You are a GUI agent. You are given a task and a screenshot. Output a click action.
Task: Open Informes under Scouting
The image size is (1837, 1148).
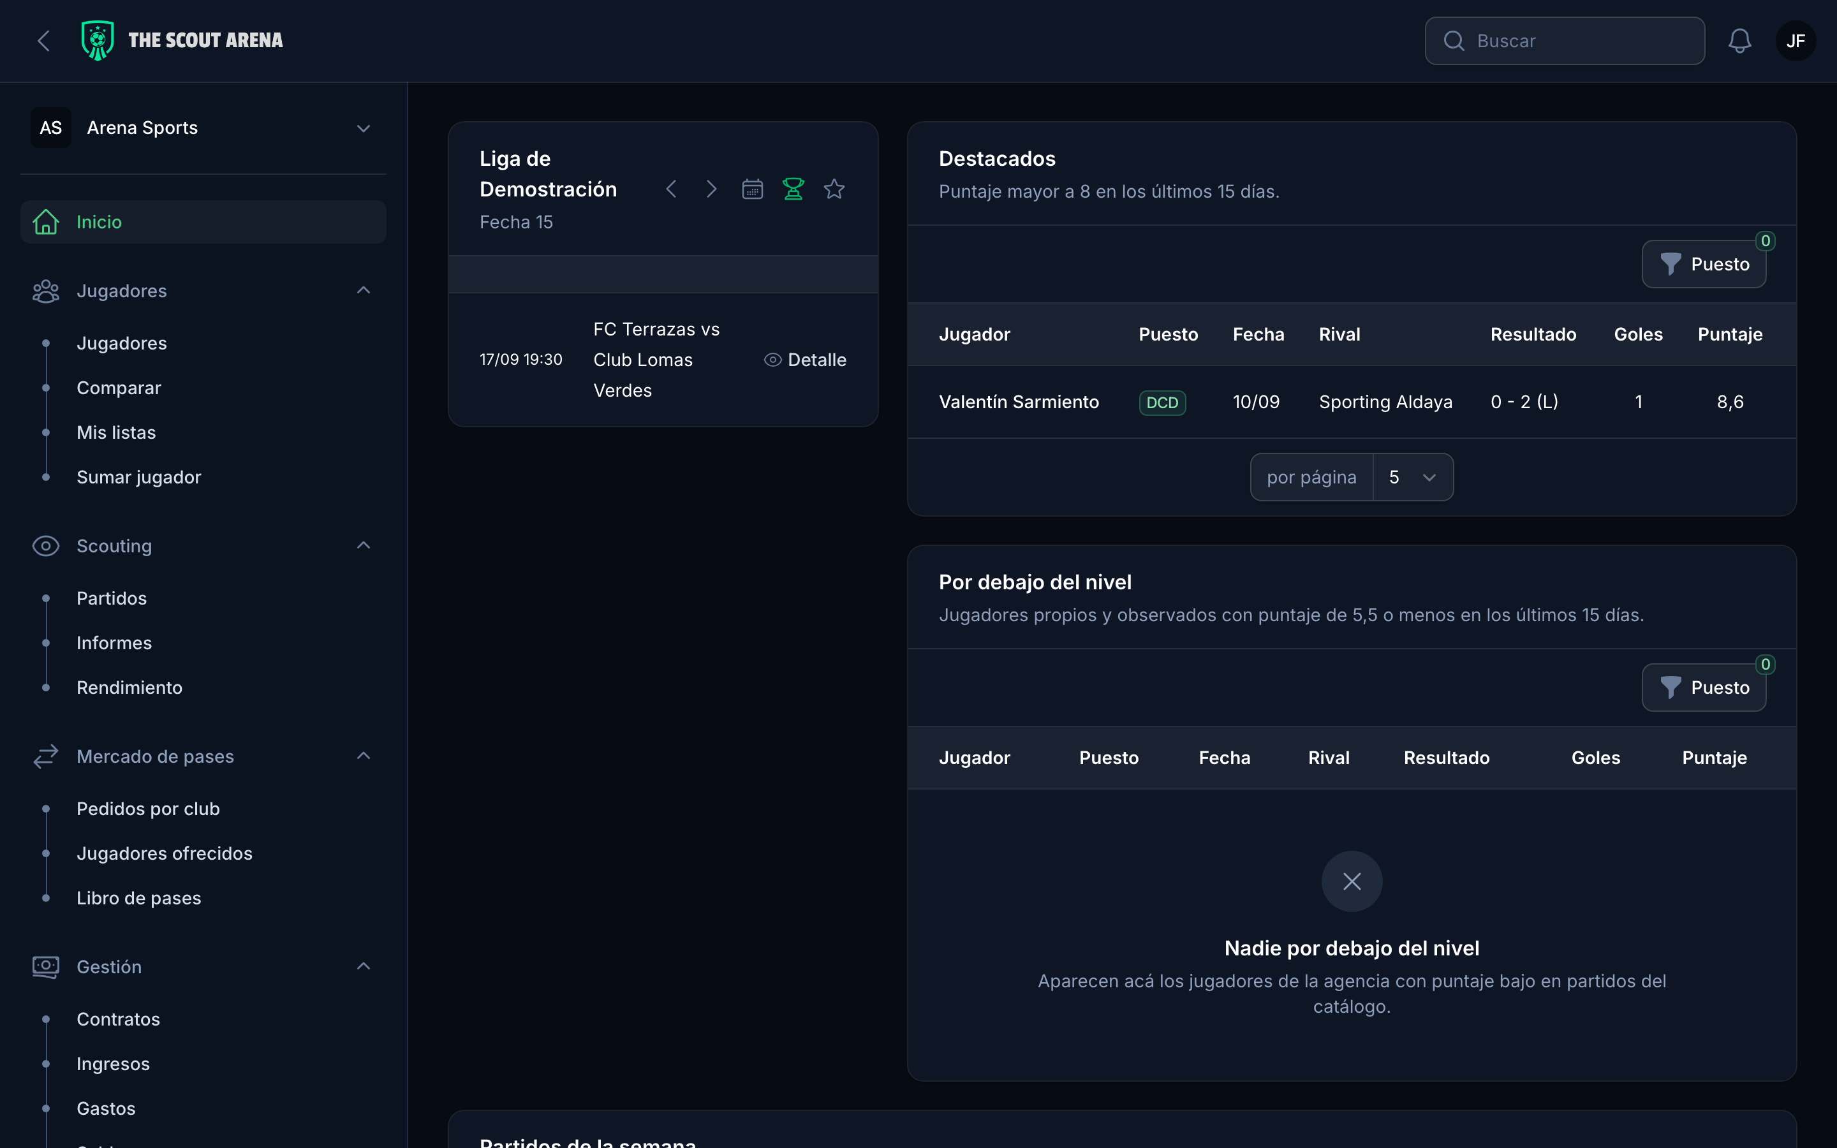114,643
